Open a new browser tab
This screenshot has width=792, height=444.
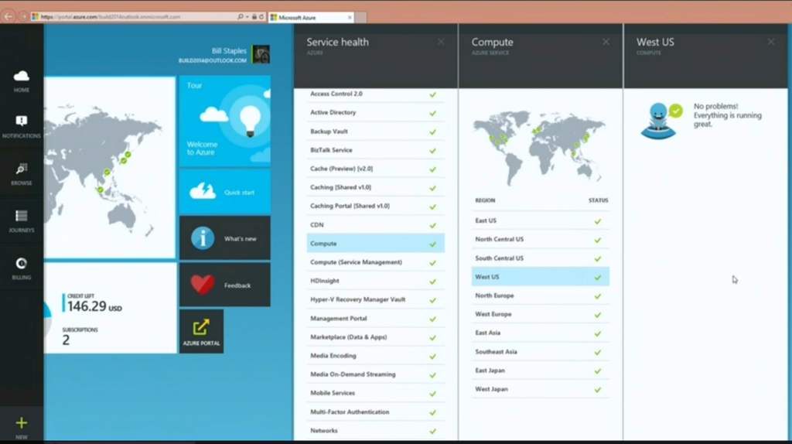pyautogui.click(x=360, y=18)
